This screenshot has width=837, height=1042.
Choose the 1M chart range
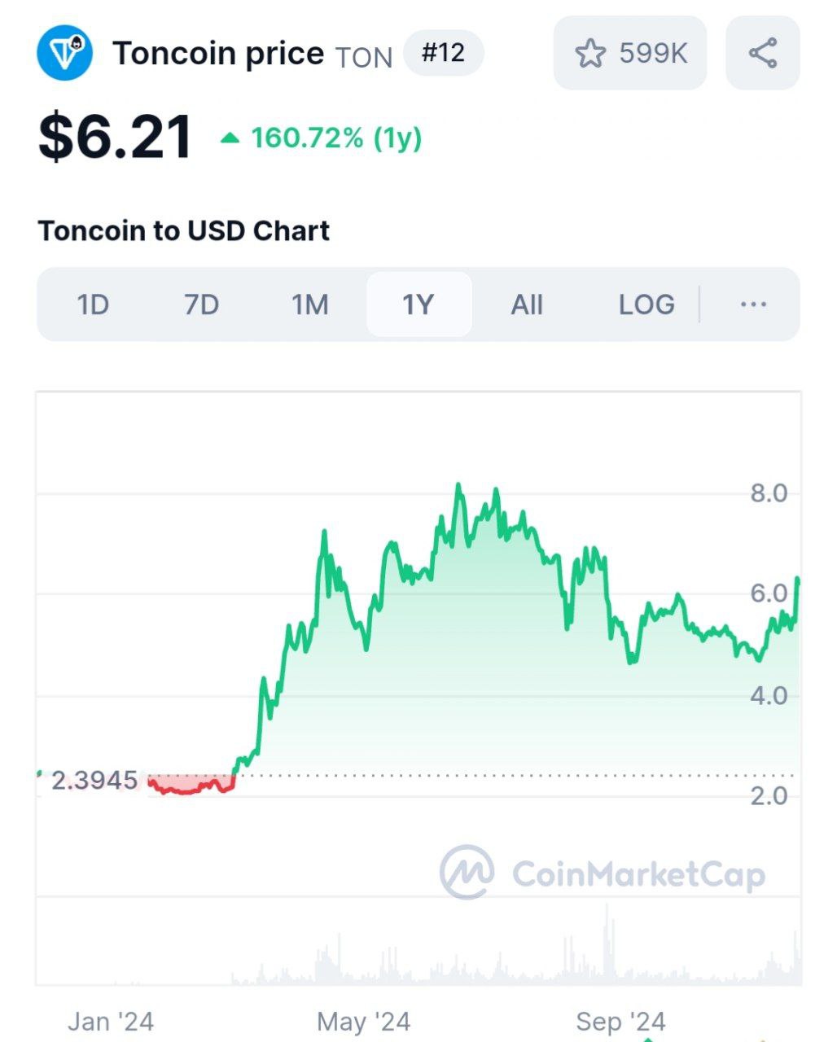click(x=310, y=304)
